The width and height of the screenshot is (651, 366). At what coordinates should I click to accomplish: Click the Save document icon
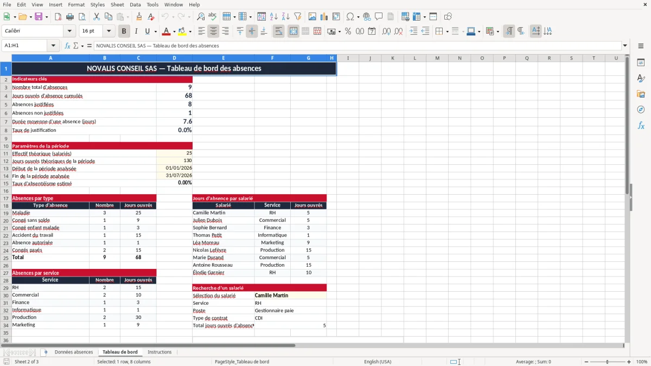[39, 17]
